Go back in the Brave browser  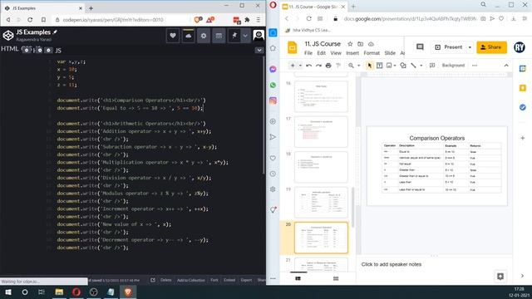pyautogui.click(x=8, y=20)
